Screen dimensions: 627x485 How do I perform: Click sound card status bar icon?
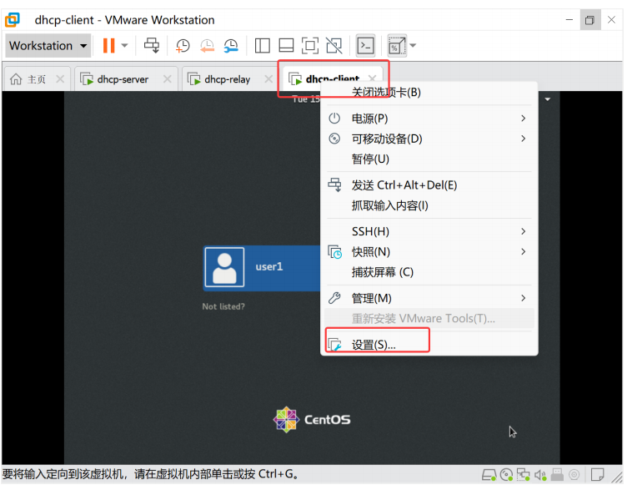(540, 475)
